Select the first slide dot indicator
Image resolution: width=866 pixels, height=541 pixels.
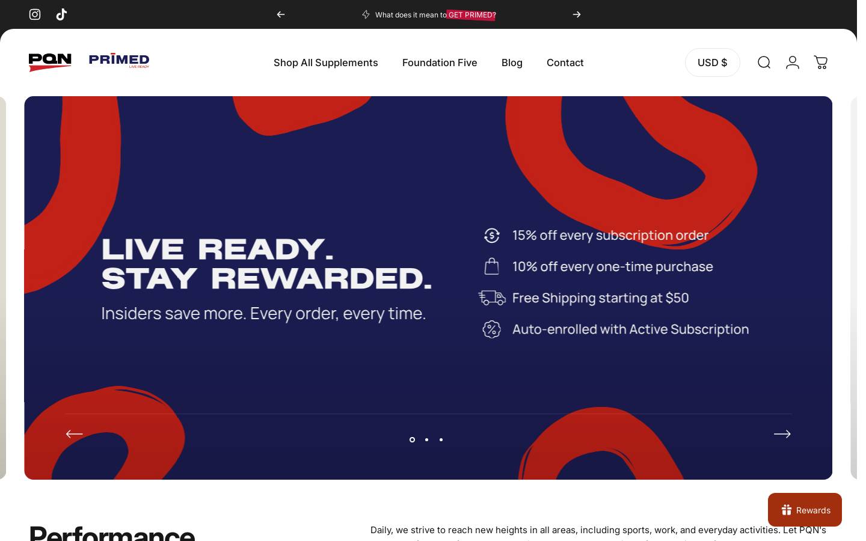tap(412, 439)
